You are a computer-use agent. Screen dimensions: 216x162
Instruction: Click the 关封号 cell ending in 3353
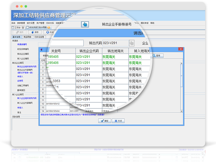click(64, 81)
